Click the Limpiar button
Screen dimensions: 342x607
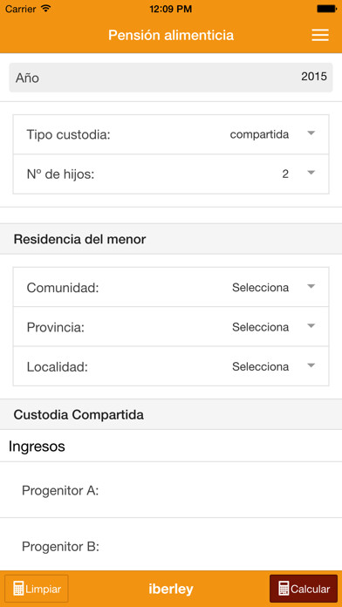coord(37,589)
